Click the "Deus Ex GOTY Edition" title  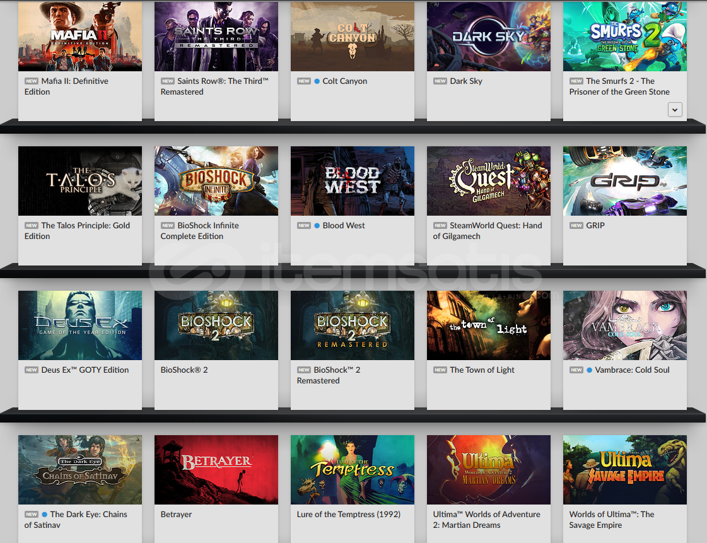tap(85, 370)
